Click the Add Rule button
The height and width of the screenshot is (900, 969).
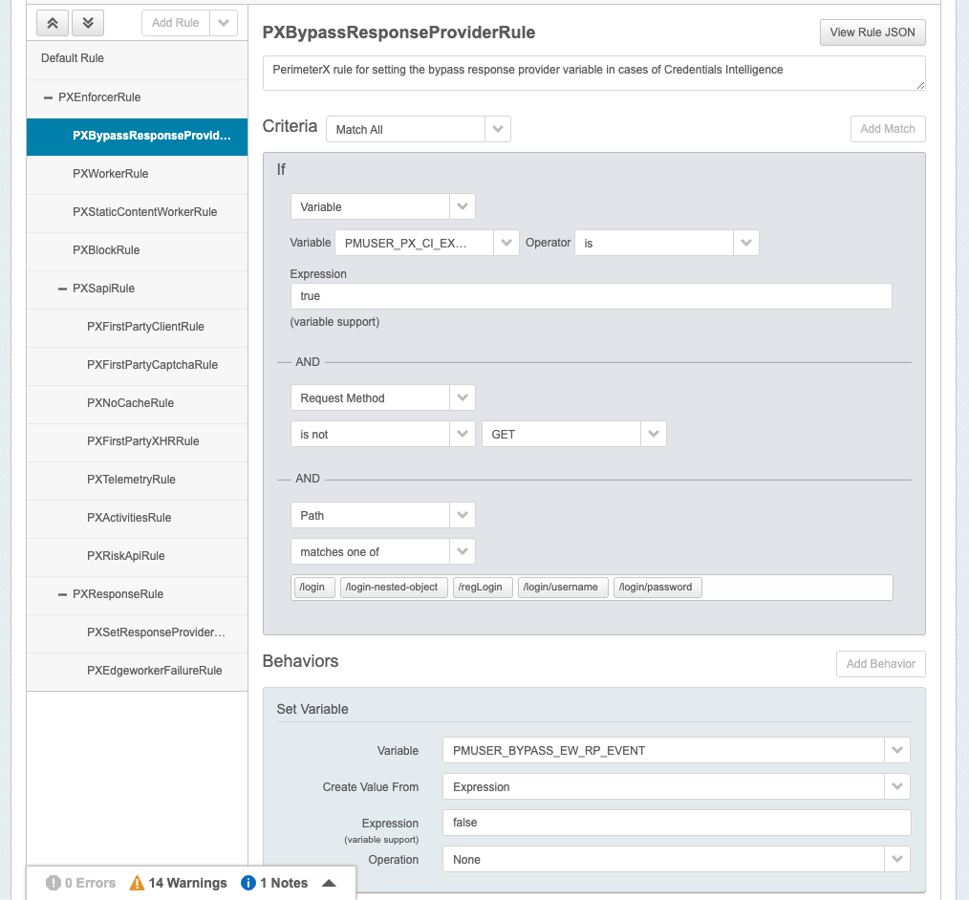tap(176, 24)
